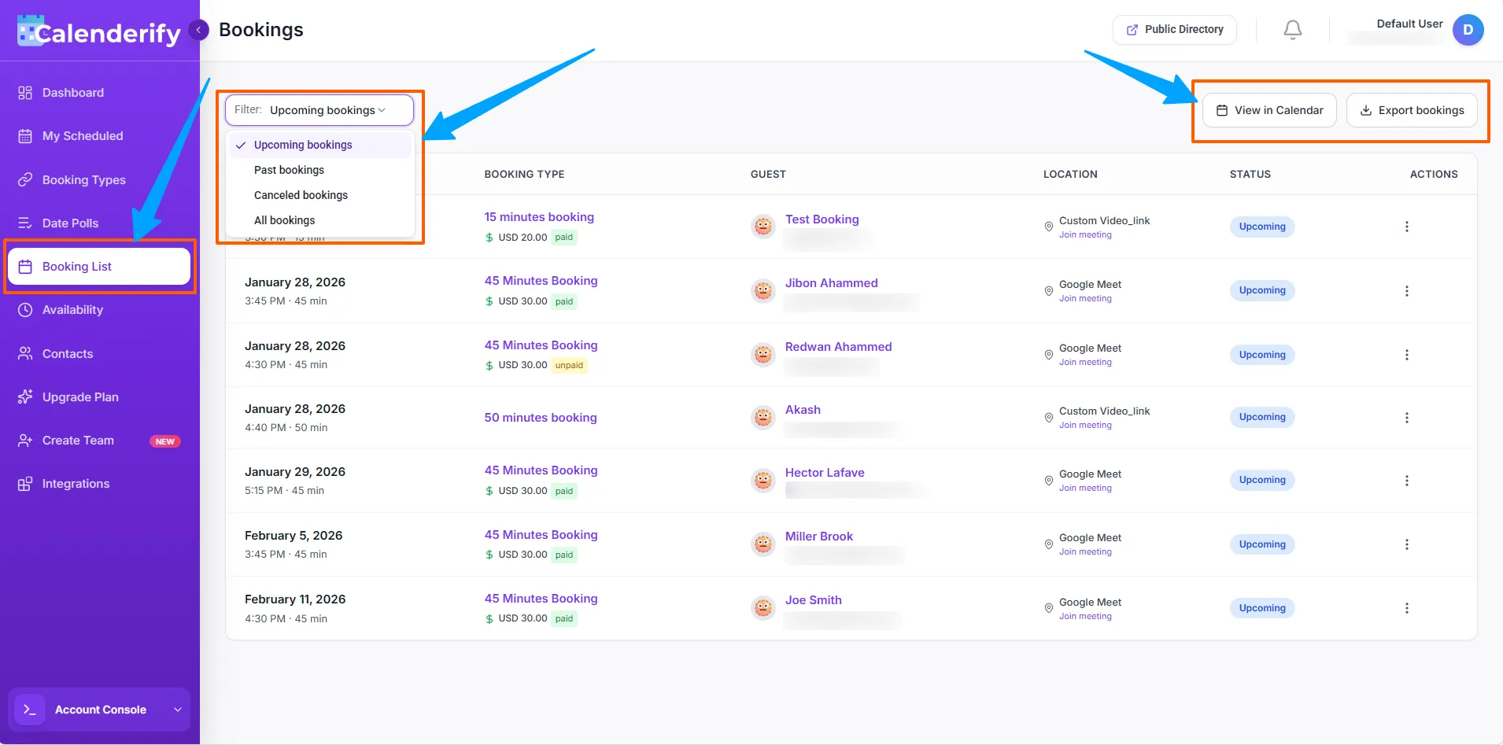
Task: Click the Export bookings button
Action: pyautogui.click(x=1412, y=110)
